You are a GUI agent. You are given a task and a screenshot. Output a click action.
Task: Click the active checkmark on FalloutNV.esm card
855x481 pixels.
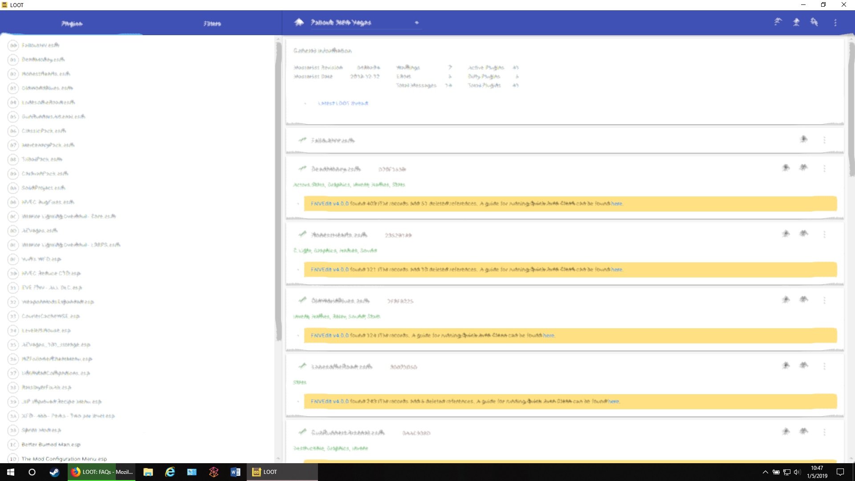click(x=303, y=140)
